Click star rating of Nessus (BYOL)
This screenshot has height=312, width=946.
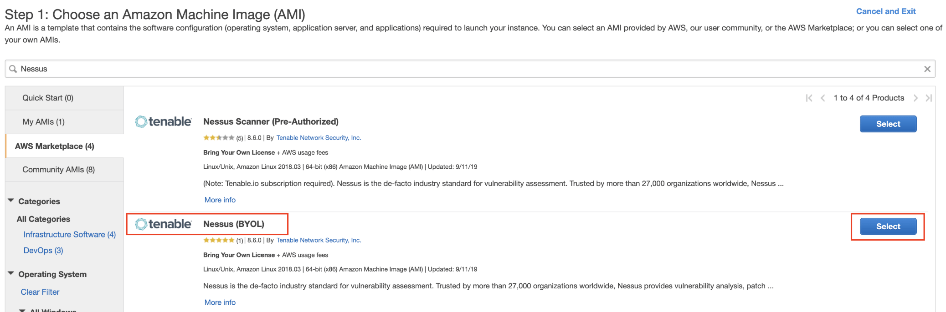(219, 240)
